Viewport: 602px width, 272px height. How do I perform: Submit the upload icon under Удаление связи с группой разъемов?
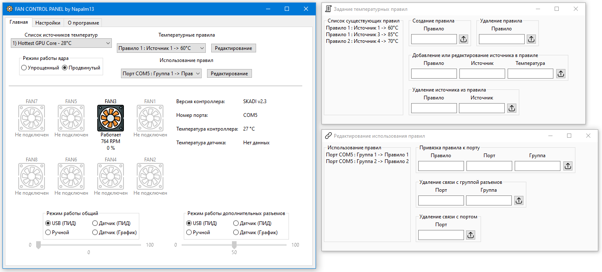(x=519, y=200)
